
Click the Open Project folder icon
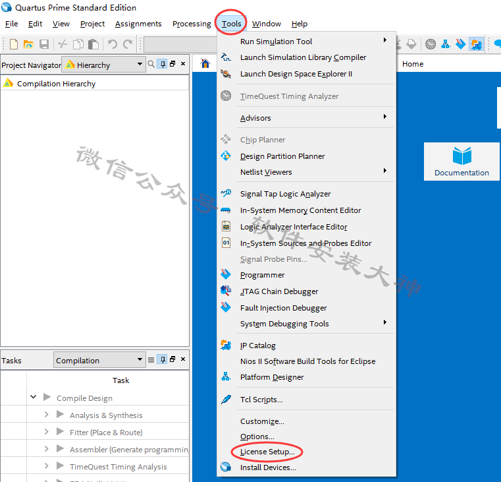28,44
